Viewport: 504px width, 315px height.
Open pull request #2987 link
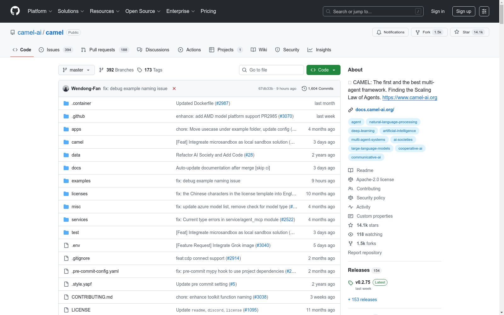click(x=222, y=103)
